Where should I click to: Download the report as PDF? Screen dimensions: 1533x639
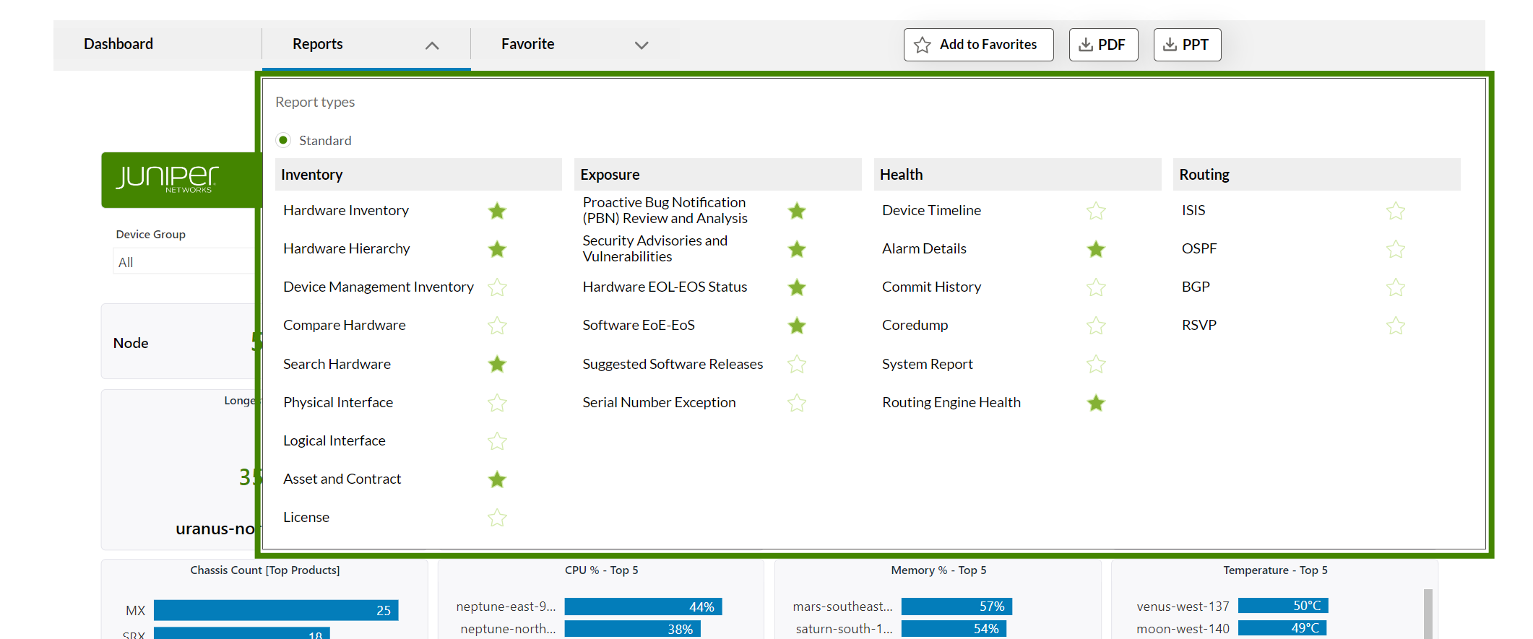(x=1103, y=45)
